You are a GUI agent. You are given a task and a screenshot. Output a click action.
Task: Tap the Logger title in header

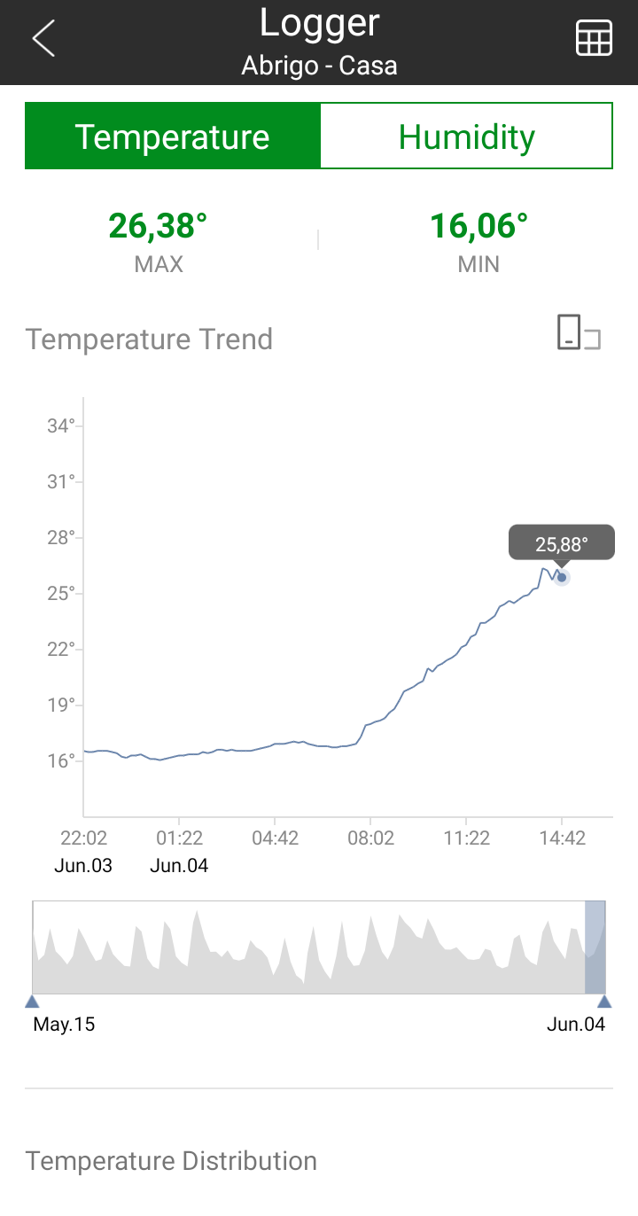point(319,23)
